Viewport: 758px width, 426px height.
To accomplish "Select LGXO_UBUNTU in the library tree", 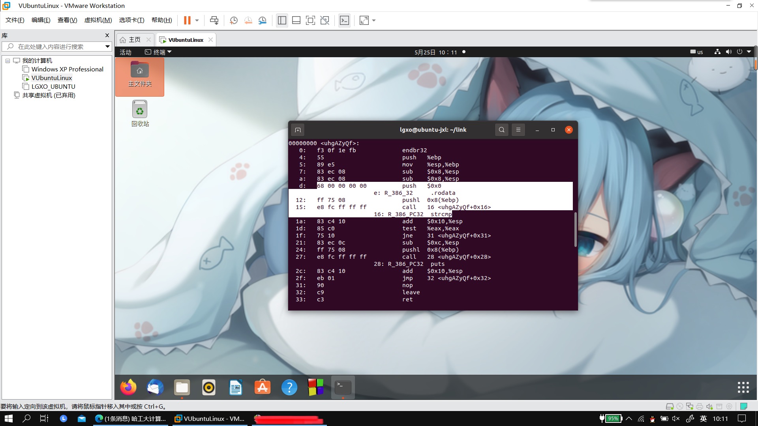I will [x=53, y=87].
